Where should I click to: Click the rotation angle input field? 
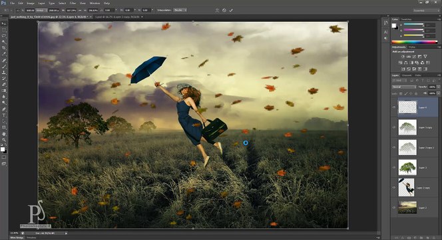click(x=109, y=10)
